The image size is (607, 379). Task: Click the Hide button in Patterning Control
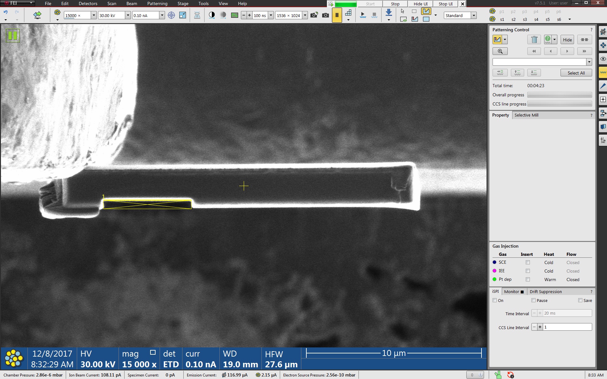[x=567, y=40]
